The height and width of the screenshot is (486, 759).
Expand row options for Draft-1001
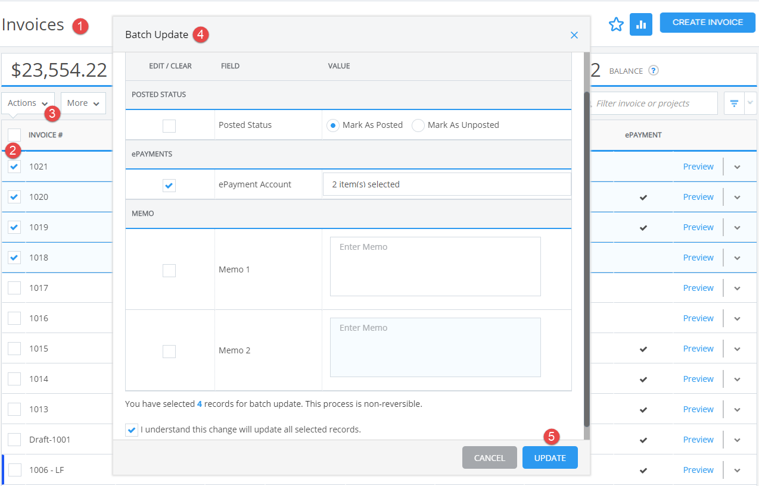tap(737, 440)
